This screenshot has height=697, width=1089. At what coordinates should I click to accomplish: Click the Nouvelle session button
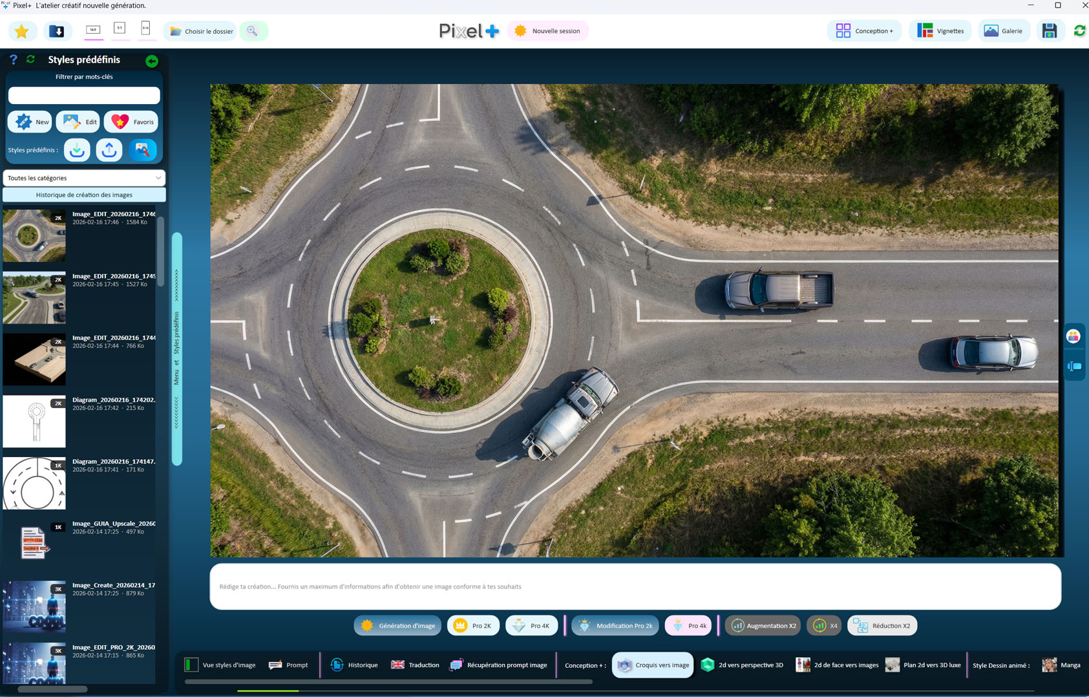(x=548, y=31)
